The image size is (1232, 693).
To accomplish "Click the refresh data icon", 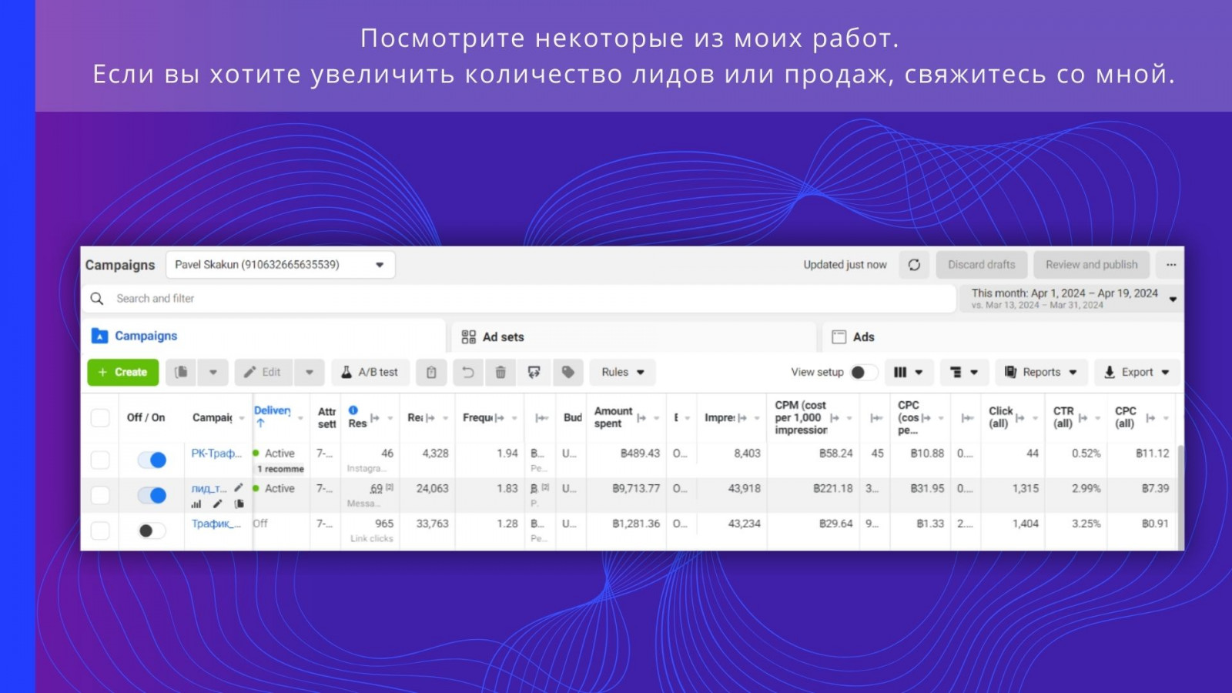I will point(914,265).
